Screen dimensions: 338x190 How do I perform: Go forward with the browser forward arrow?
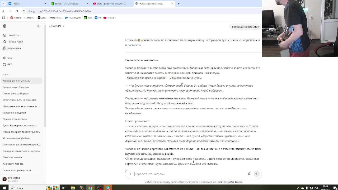click(10, 11)
